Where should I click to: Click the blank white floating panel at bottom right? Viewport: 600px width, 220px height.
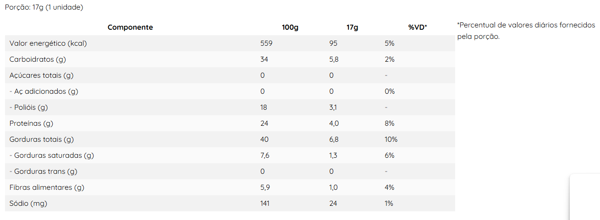pos(585,197)
